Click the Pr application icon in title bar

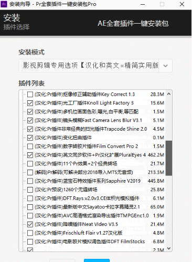point(4,4)
